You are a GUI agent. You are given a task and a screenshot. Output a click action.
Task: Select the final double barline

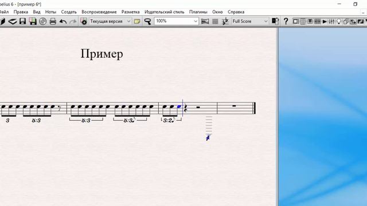(254, 108)
